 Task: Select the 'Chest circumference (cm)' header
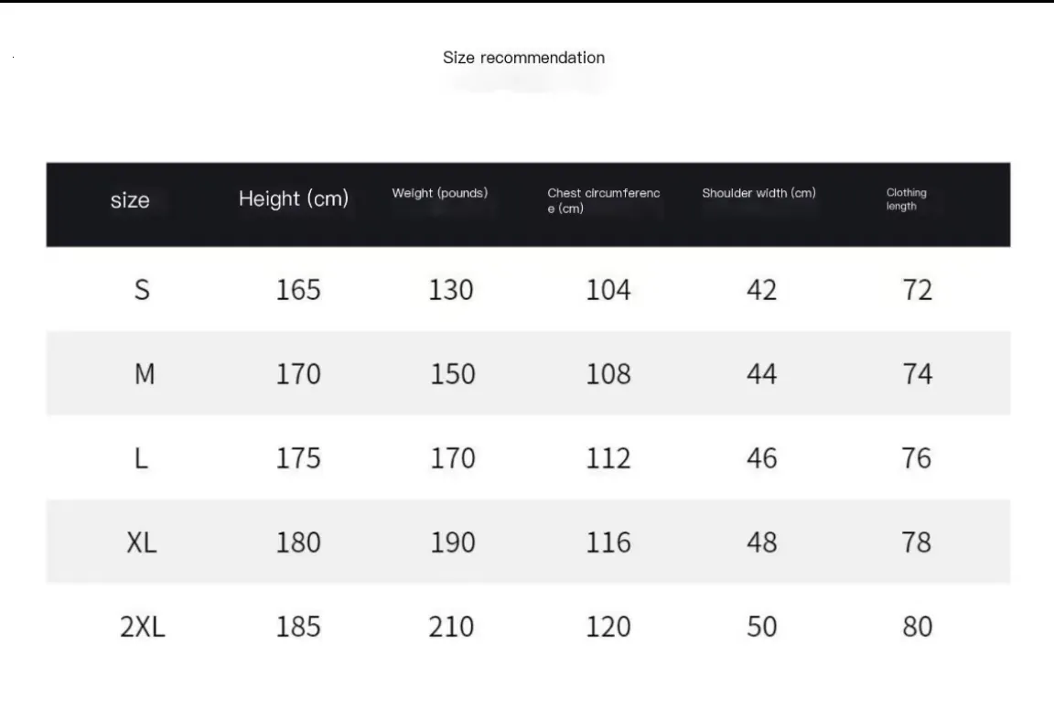click(604, 200)
